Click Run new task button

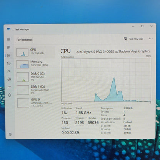[133, 39]
